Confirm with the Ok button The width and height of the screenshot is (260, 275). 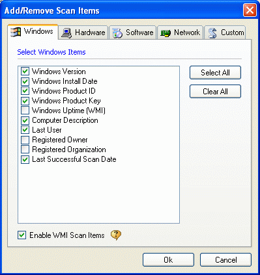pyautogui.click(x=168, y=259)
